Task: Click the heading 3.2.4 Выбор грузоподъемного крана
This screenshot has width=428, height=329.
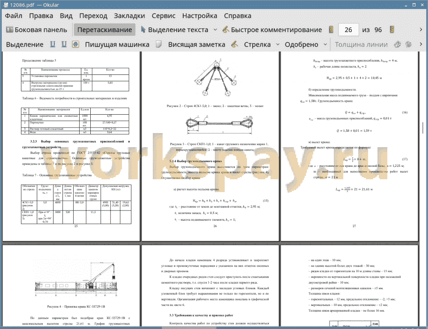Action: pyautogui.click(x=196, y=161)
